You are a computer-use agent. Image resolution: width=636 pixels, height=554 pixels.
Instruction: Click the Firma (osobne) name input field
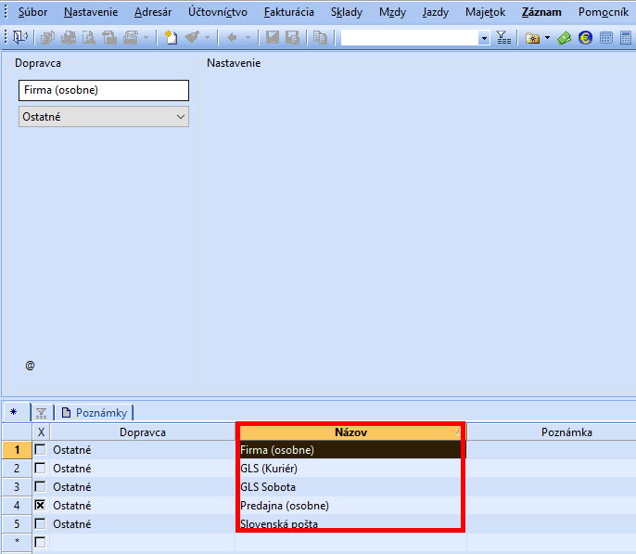104,90
